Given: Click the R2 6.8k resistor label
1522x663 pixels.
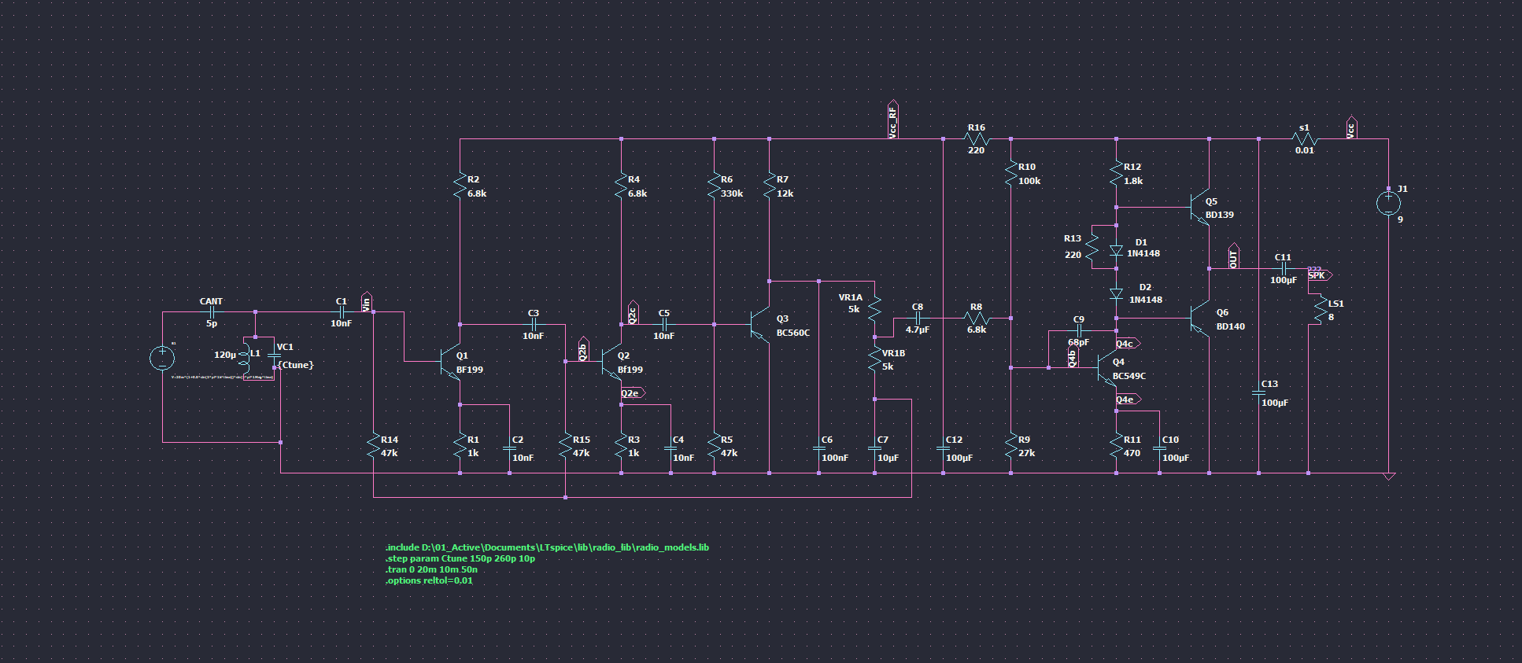Looking at the screenshot, I should pyautogui.click(x=477, y=186).
